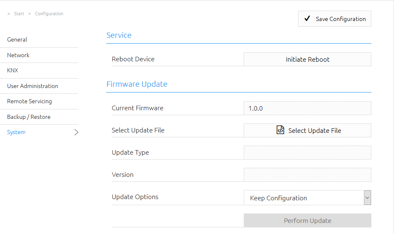This screenshot has height=234, width=394.
Task: Click the code file icon in Select Update File
Action: pyautogui.click(x=280, y=130)
